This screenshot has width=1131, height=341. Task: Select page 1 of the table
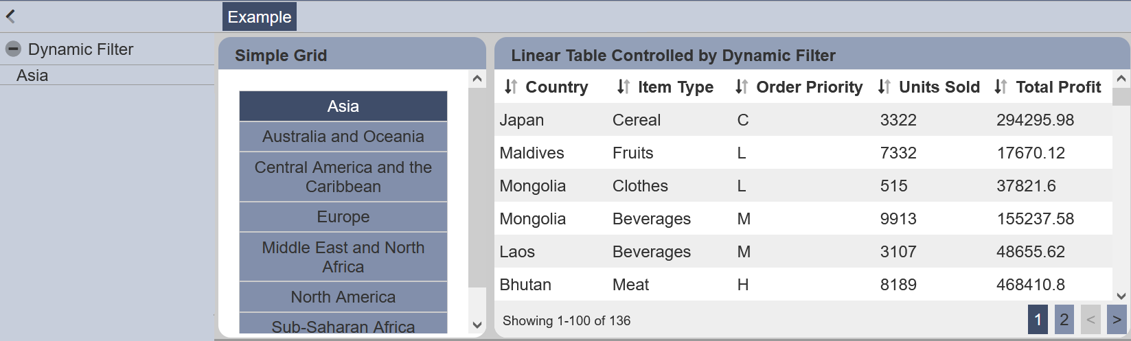coord(1038,320)
